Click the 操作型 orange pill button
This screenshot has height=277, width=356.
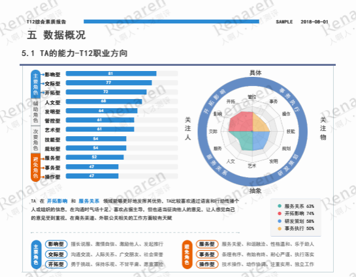(207, 265)
